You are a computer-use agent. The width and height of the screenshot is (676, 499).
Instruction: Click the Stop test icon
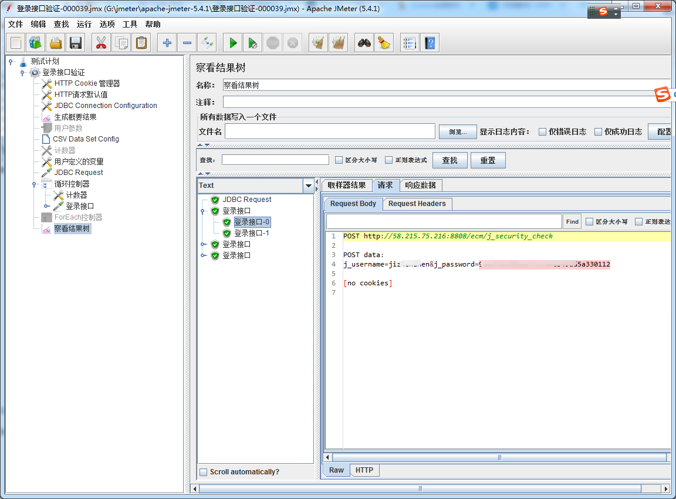pos(273,43)
